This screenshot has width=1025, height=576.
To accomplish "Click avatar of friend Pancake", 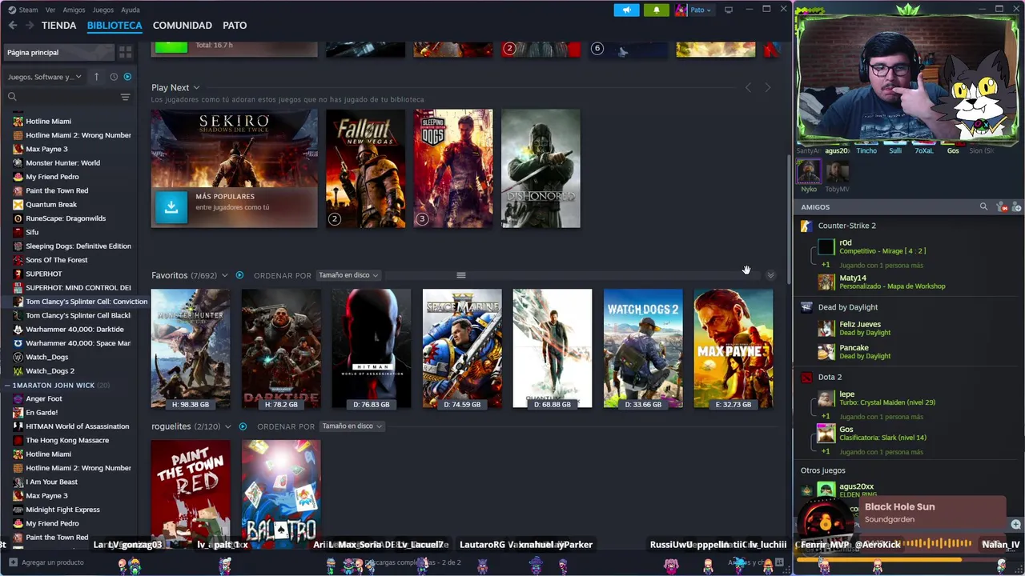I will (826, 352).
